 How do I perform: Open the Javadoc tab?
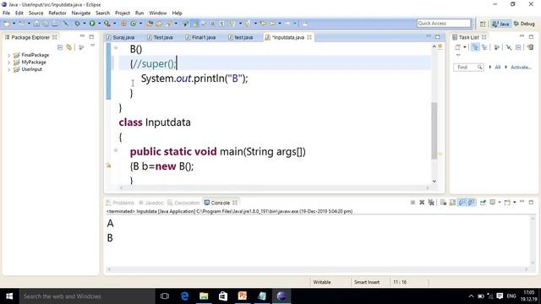151,203
